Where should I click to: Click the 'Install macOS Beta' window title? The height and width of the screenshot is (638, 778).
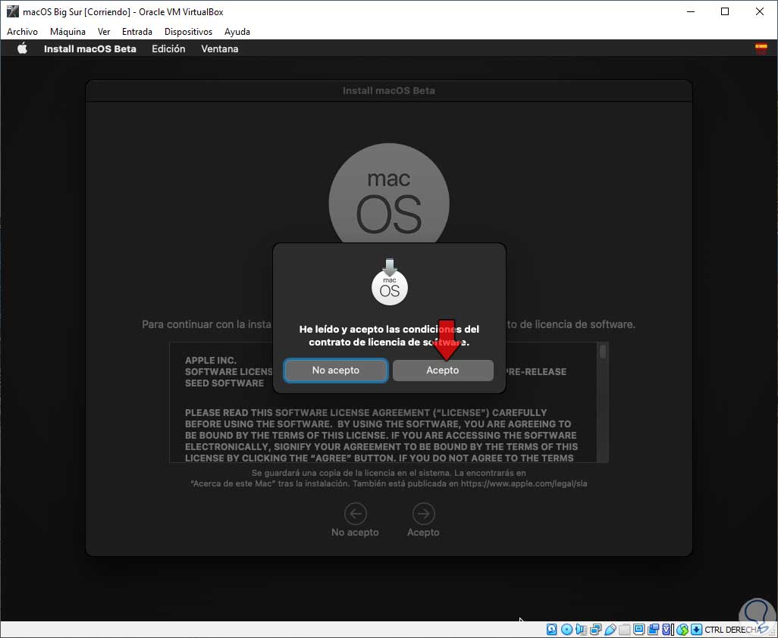click(x=388, y=91)
